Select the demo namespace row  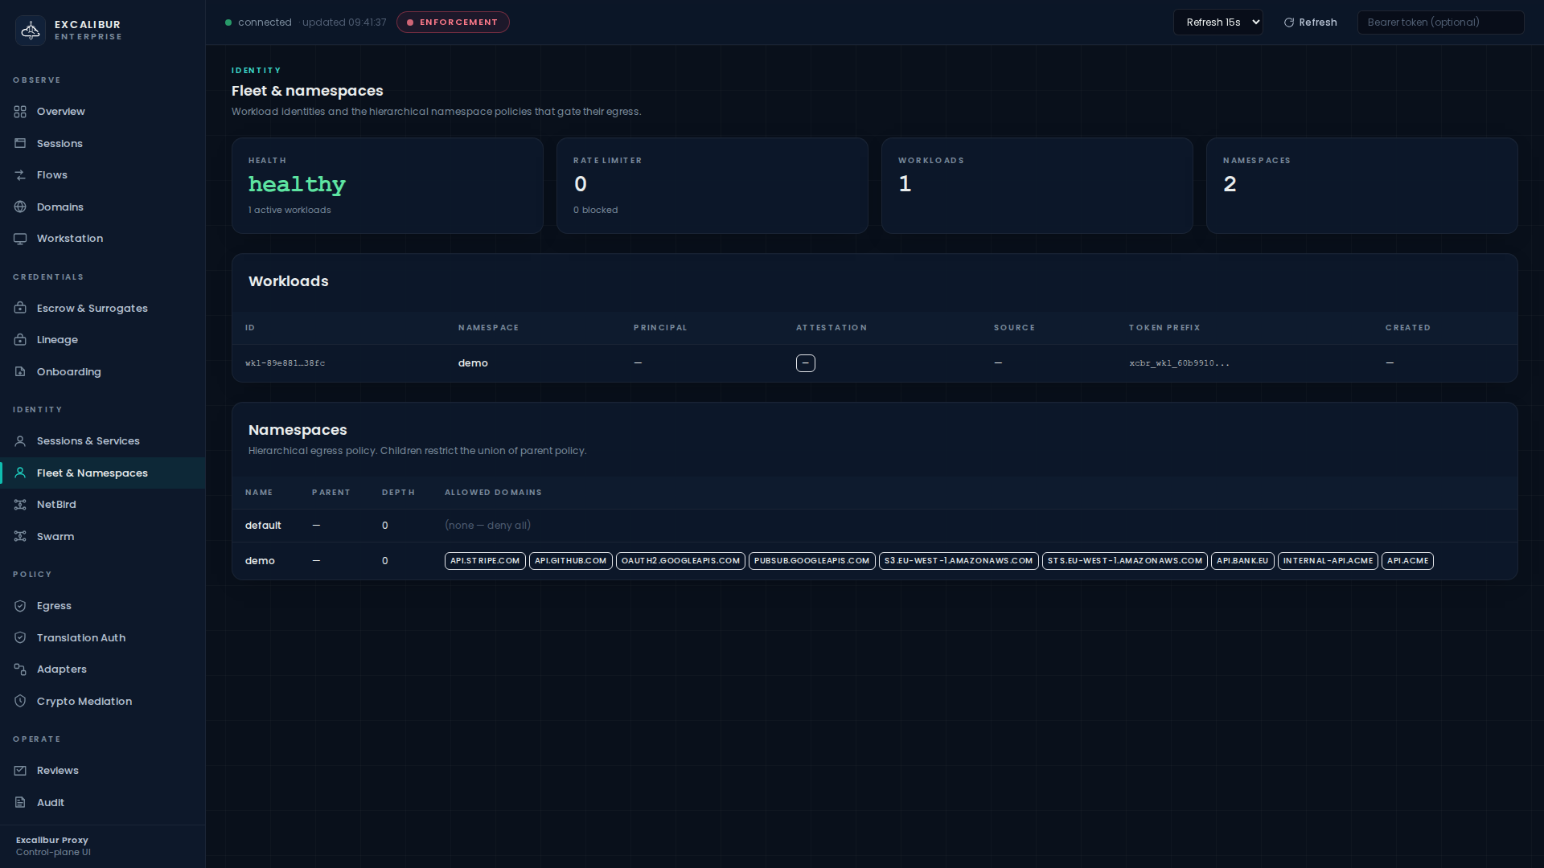(260, 561)
